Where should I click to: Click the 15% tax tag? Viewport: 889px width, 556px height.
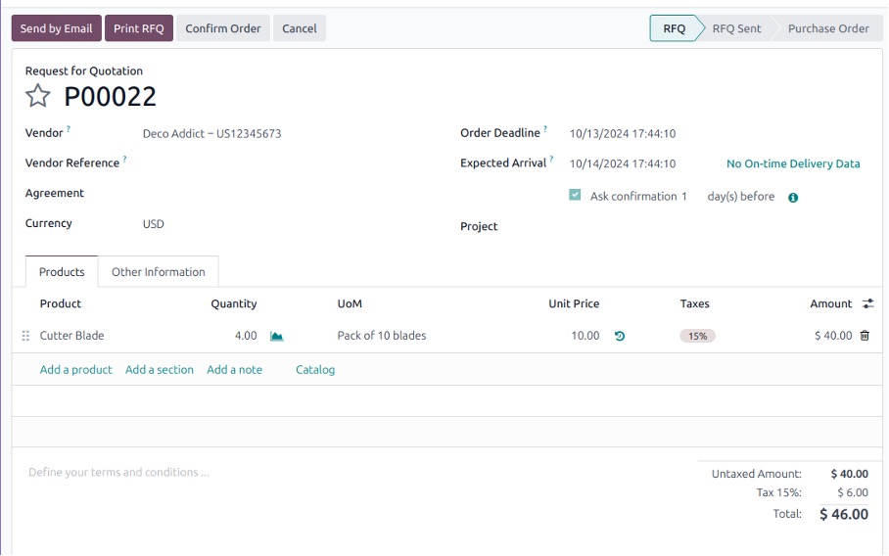[697, 336]
